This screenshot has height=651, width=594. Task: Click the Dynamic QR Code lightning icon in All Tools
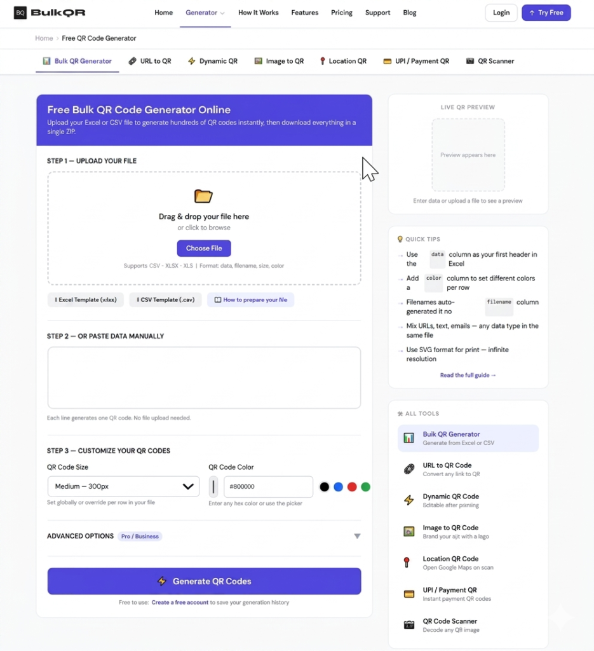(409, 500)
